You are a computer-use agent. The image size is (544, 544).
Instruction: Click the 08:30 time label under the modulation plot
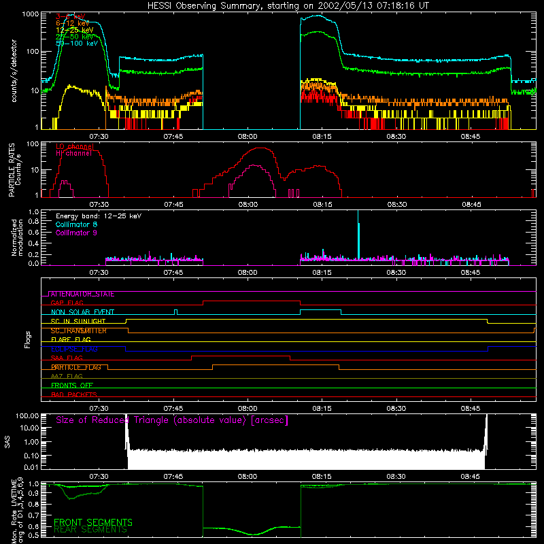tap(396, 273)
